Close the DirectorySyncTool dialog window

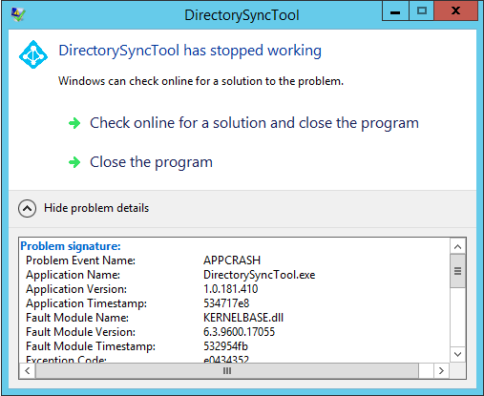[x=455, y=11]
